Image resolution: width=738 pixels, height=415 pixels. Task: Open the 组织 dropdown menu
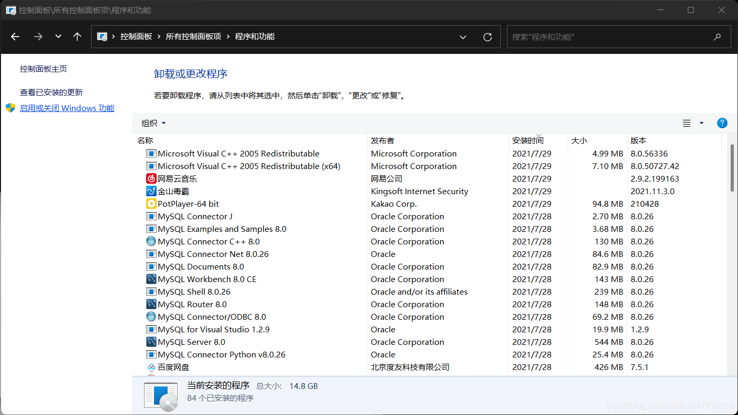point(153,123)
